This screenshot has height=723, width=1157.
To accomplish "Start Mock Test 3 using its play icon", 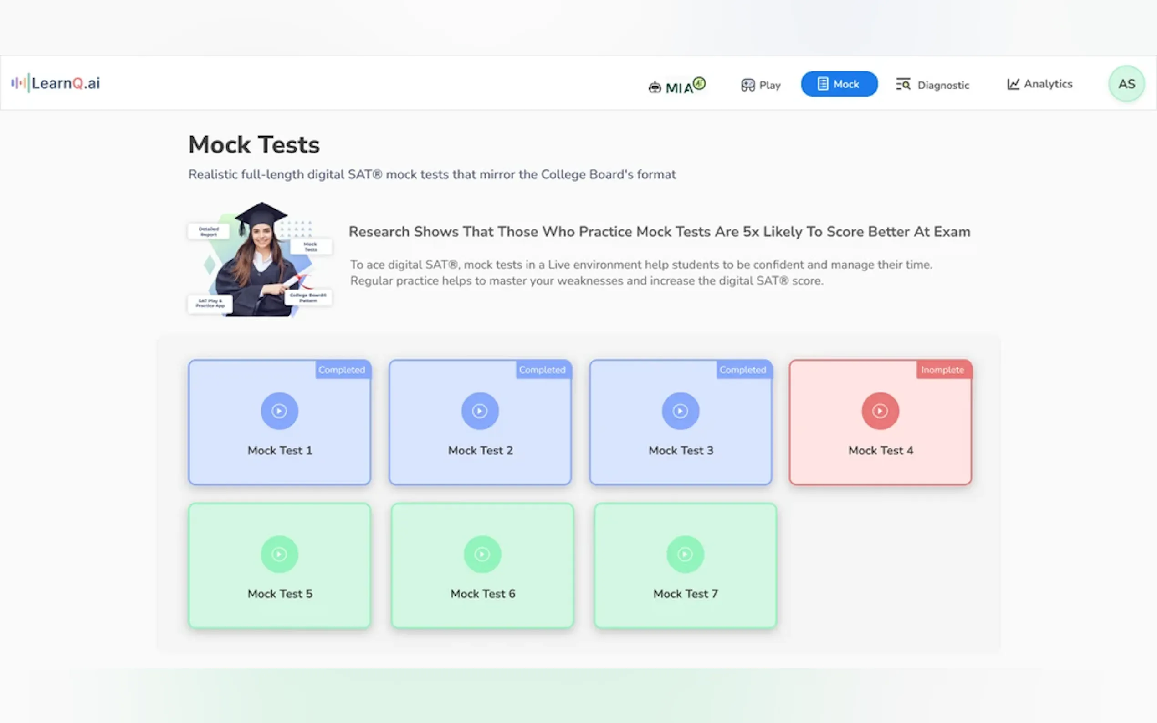I will [680, 411].
